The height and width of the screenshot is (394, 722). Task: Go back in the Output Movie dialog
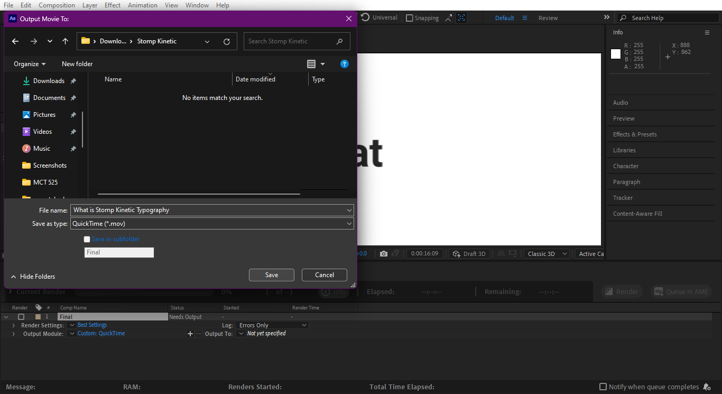pyautogui.click(x=15, y=41)
